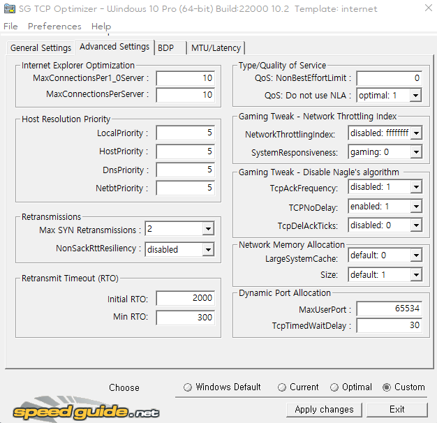Image resolution: width=437 pixels, height=423 pixels.
Task: Close the TCP Optimizer window
Action: (x=429, y=8)
